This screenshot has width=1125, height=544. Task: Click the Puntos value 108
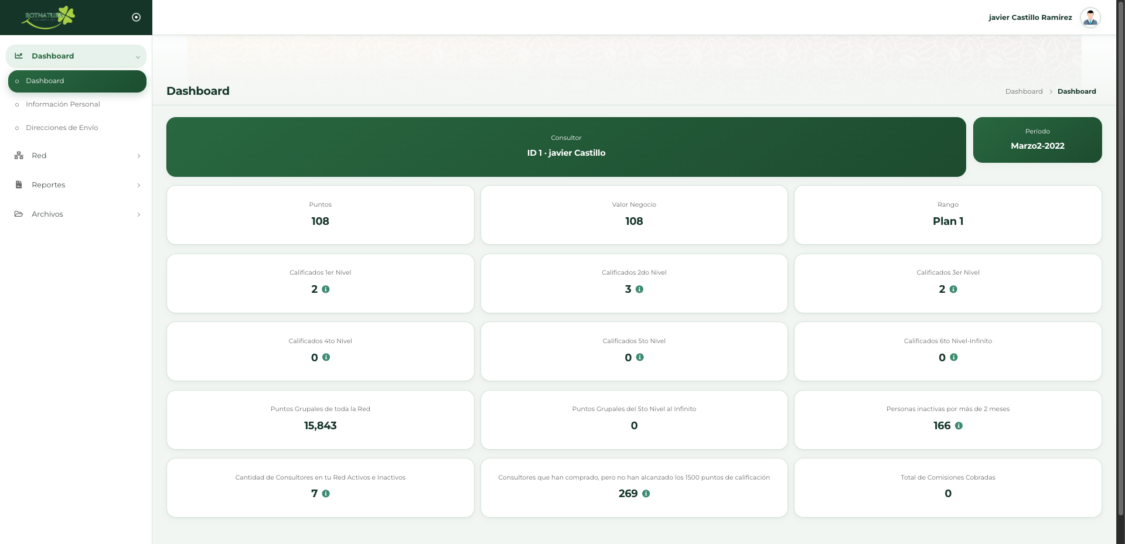pos(320,221)
